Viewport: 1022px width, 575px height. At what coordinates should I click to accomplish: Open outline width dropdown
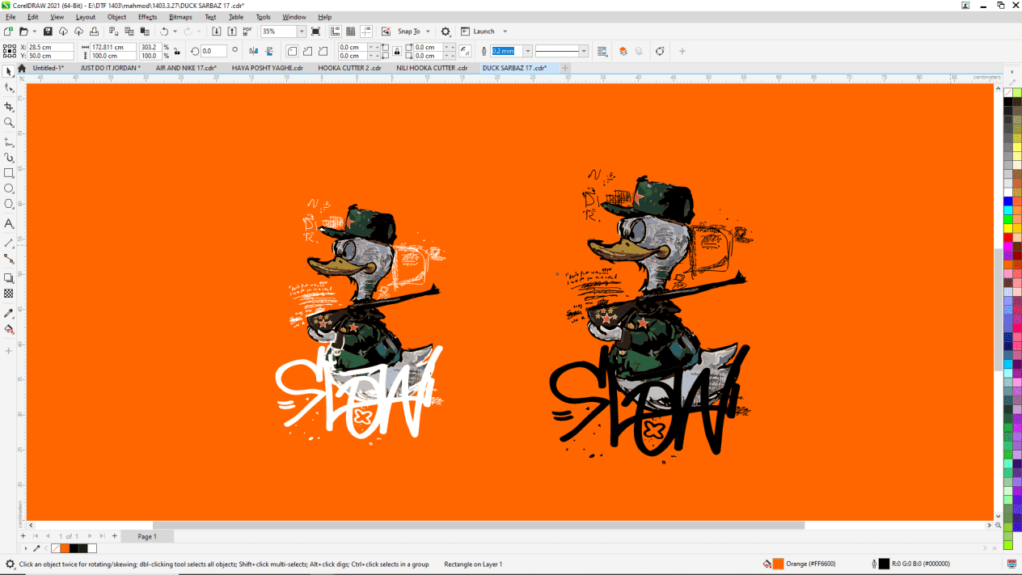pos(528,51)
